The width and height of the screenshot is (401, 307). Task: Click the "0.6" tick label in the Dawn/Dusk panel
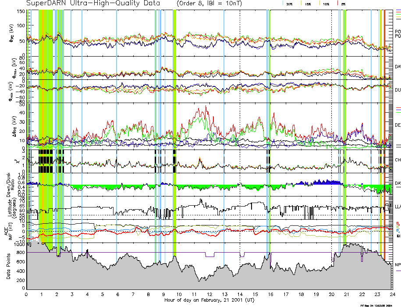point(21,182)
